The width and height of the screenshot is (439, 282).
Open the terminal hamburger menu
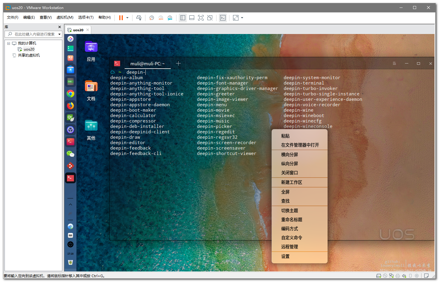point(394,64)
